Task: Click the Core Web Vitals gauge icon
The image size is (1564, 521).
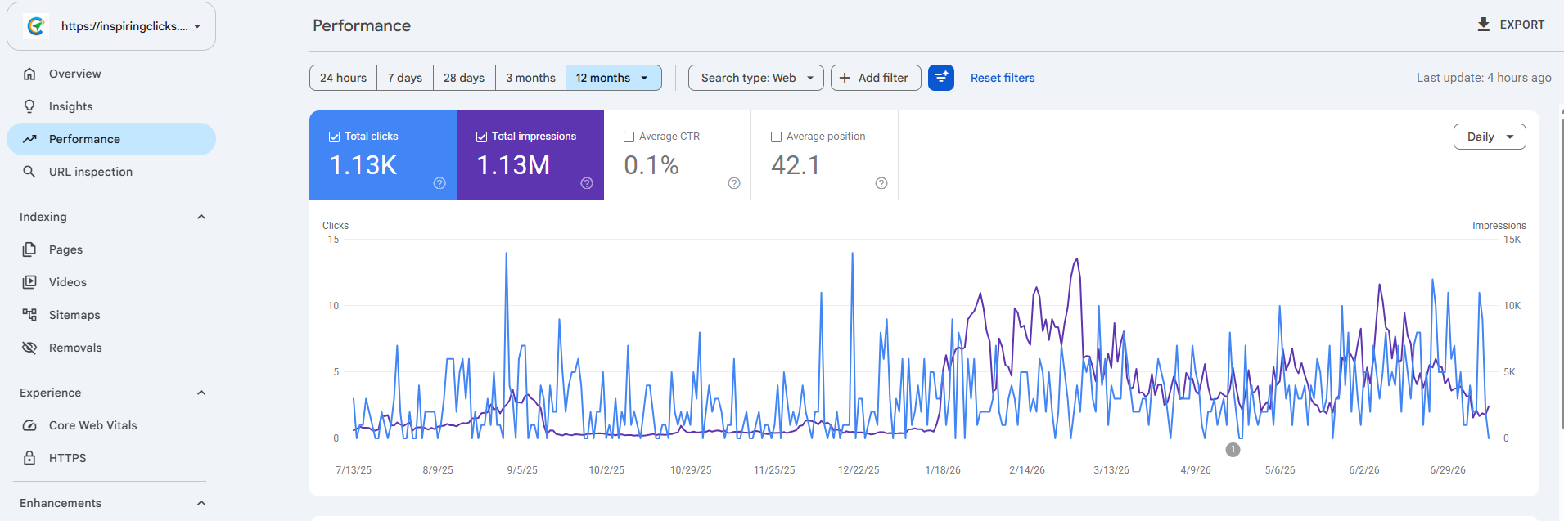Action: click(29, 425)
